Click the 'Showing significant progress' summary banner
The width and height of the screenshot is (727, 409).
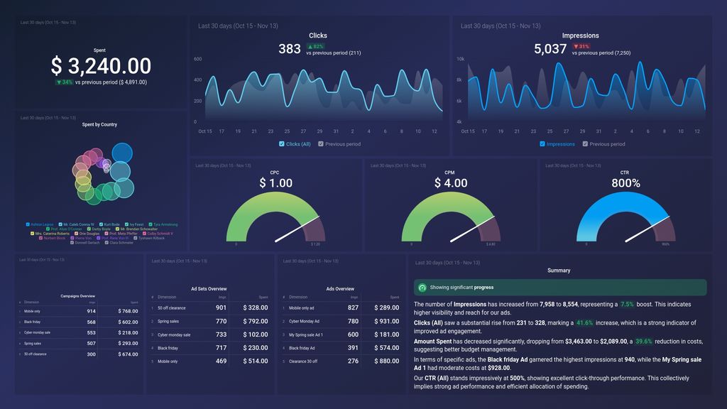[560, 288]
